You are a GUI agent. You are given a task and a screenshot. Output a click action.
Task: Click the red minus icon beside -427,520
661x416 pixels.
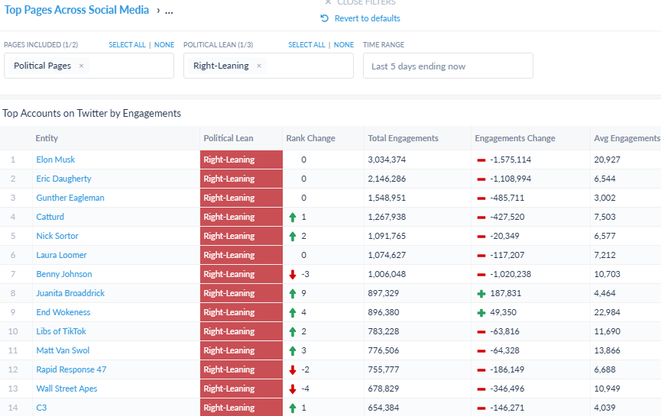481,218
